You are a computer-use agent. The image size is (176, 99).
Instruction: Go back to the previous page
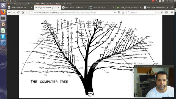click(9, 12)
